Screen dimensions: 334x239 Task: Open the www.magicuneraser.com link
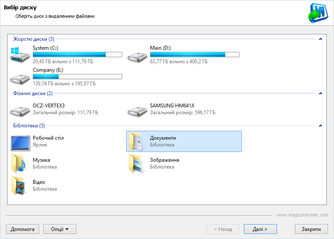tap(303, 215)
